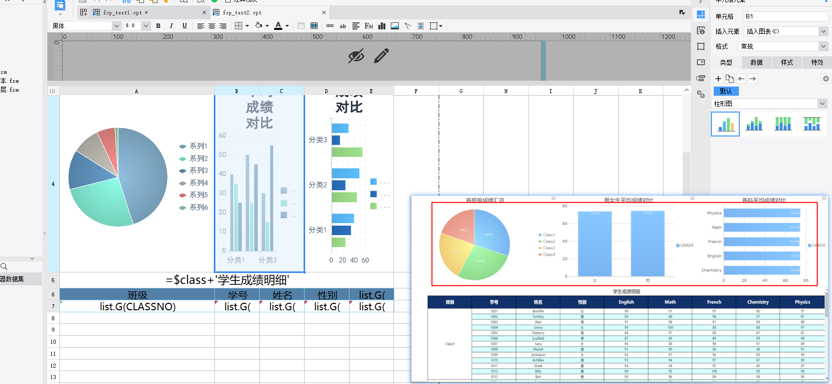Click the search magnifier in the left panel
Viewport: 832px width, 384px height.
click(x=4, y=266)
